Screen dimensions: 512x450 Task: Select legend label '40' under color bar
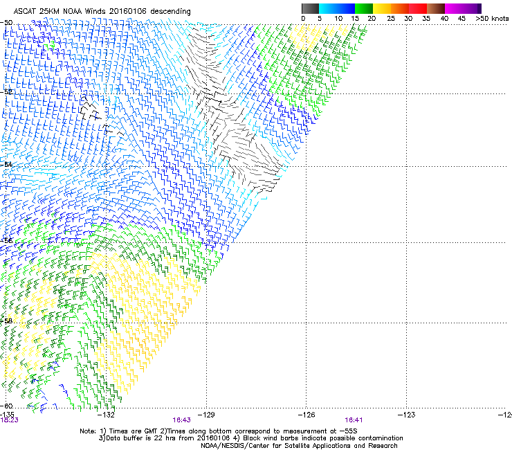(444, 19)
